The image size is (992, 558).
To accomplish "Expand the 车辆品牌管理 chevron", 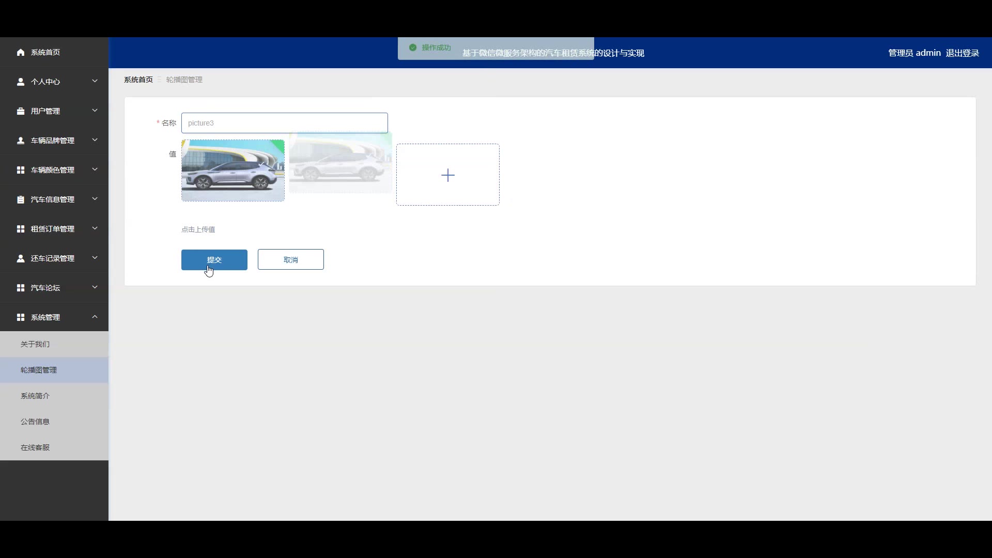I will point(95,140).
